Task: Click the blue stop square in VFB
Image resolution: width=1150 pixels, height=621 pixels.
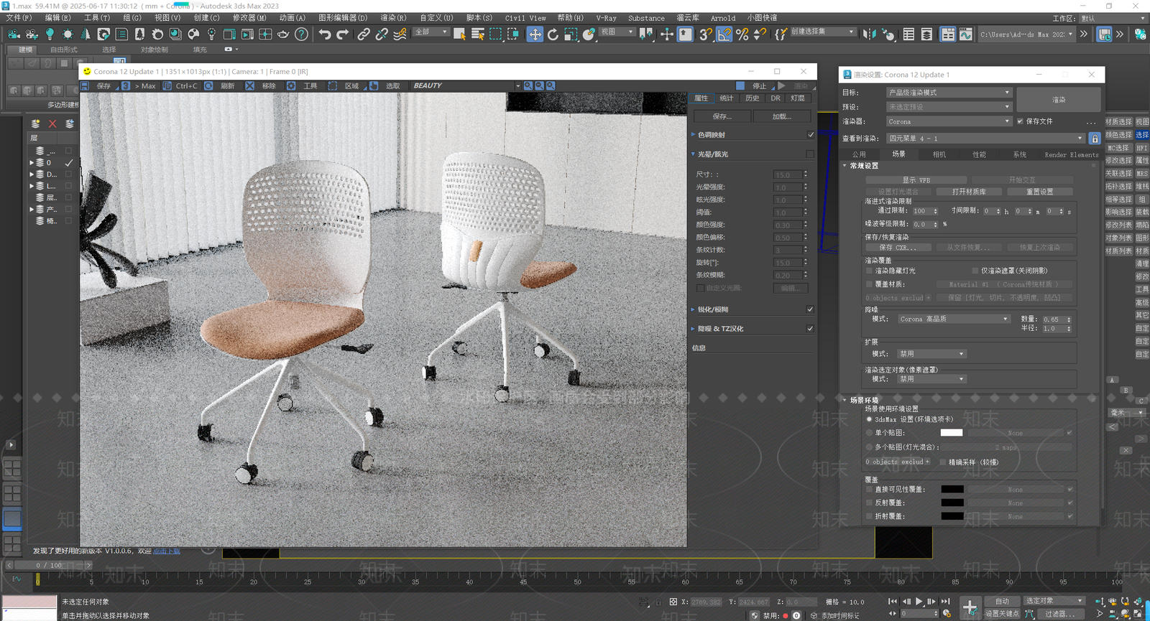Action: [x=740, y=85]
